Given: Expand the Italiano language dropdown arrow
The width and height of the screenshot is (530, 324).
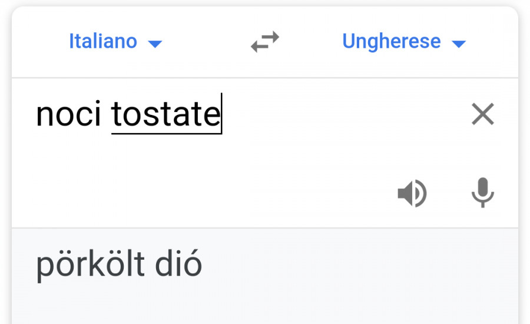Looking at the screenshot, I should [155, 44].
